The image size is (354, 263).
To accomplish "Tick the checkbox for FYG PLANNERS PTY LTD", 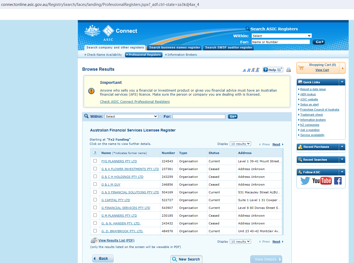I will click(x=95, y=161).
